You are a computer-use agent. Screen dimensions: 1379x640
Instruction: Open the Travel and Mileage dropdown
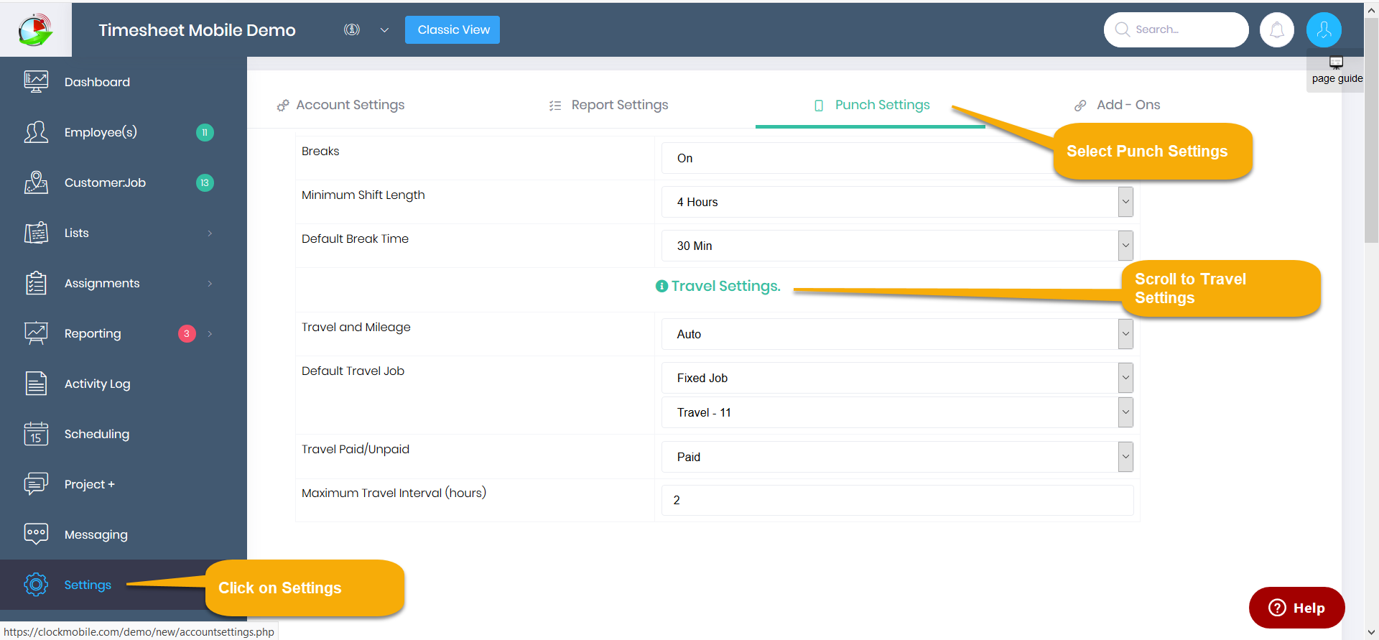(x=897, y=334)
